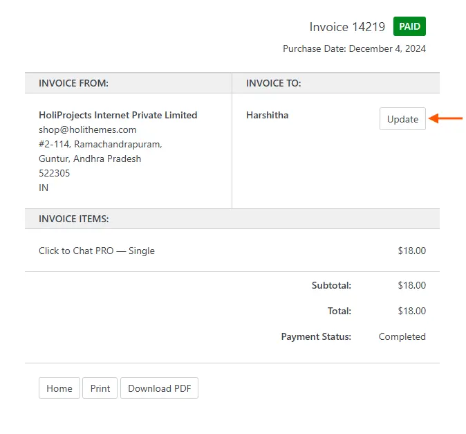Click the Total amount $18.00

[x=411, y=311]
